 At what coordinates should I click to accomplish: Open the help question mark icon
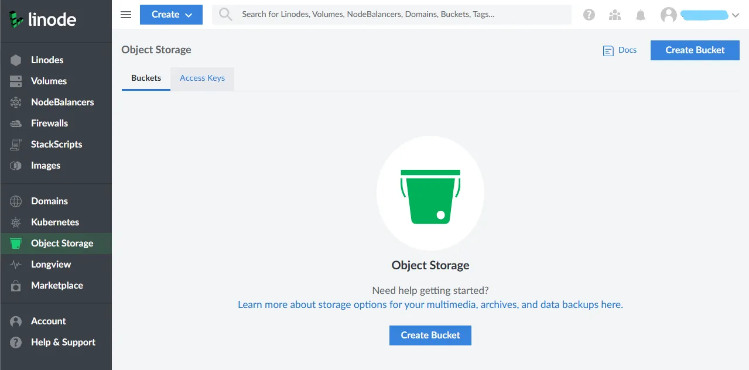[589, 15]
